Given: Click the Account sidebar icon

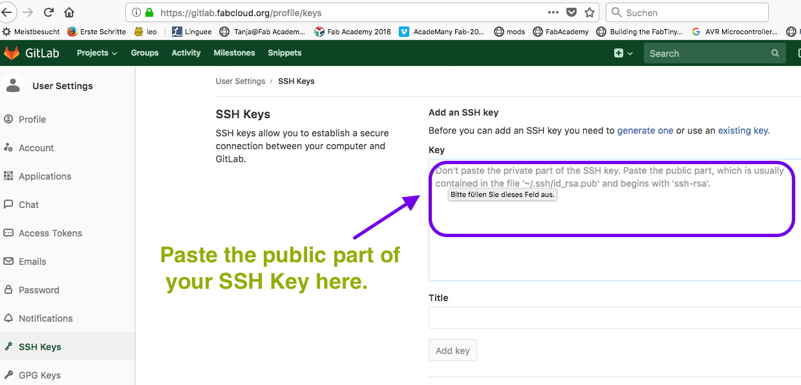Looking at the screenshot, I should [8, 147].
